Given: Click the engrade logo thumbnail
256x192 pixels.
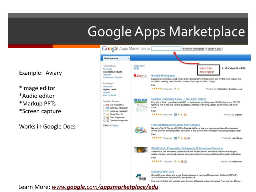Looking at the screenshot, I should click(x=140, y=104).
